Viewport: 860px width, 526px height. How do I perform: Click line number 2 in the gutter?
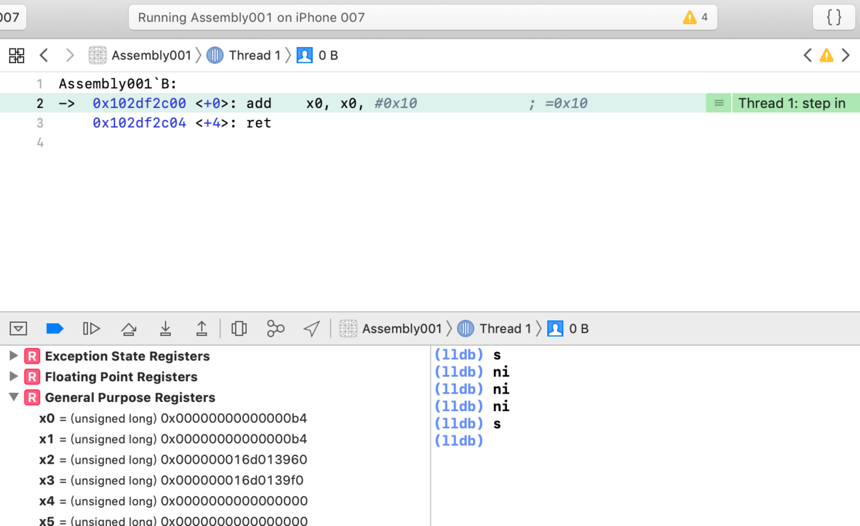click(40, 103)
